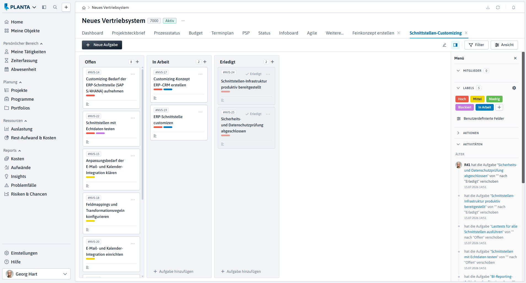Open options menu of card NVS-17
This screenshot has width=526, height=283.
[x=200, y=74]
